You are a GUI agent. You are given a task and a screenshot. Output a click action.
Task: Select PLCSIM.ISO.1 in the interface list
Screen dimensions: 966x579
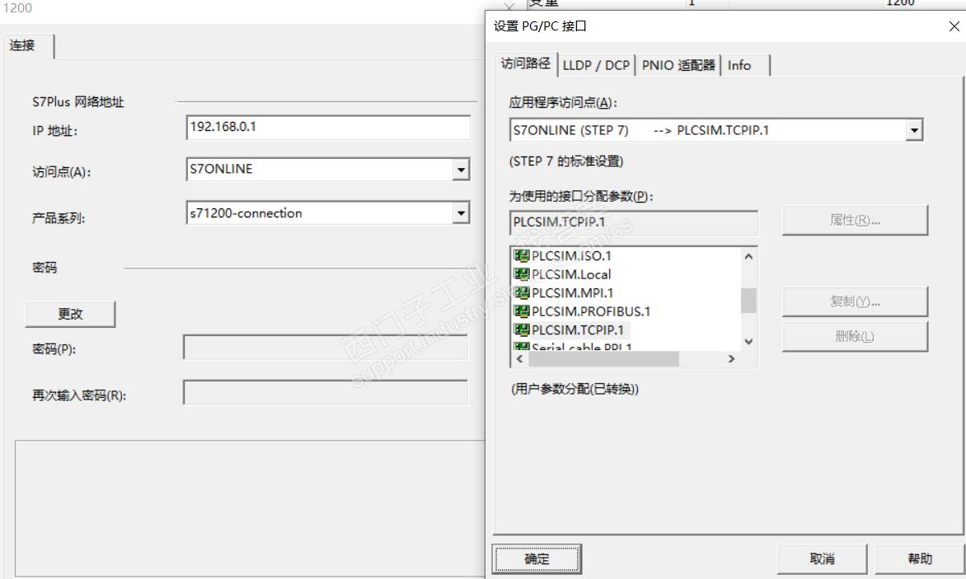click(x=571, y=256)
